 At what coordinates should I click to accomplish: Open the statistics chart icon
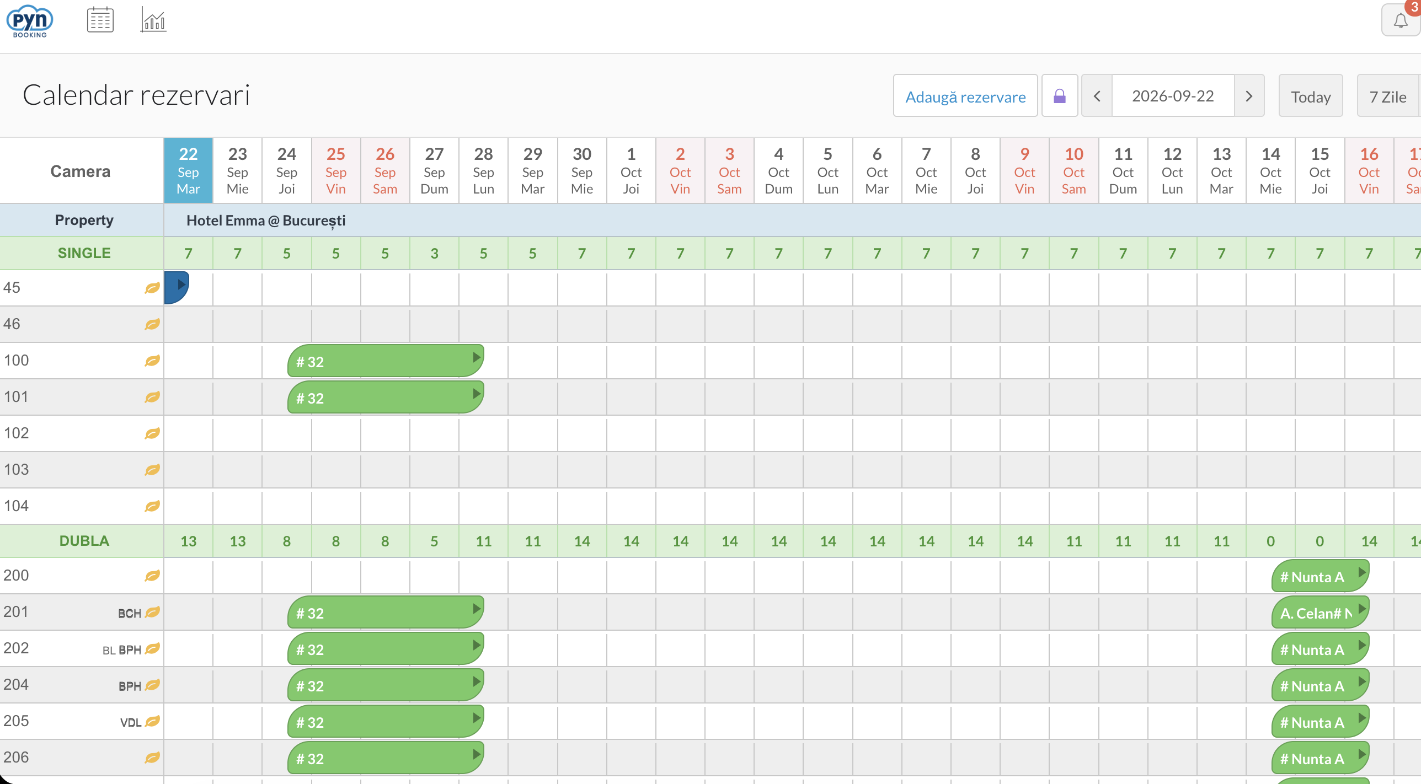click(x=153, y=20)
